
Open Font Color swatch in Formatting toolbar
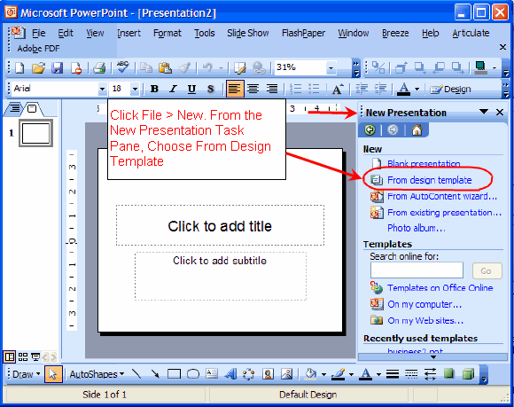coord(404,89)
